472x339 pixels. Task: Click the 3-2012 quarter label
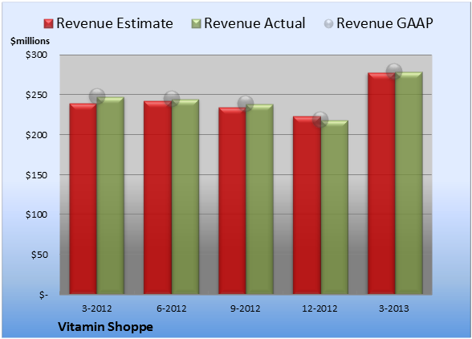97,308
